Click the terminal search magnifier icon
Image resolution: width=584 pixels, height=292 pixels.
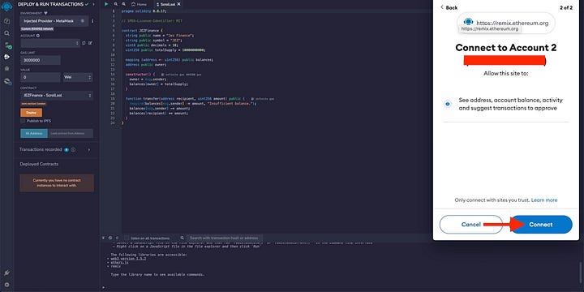(x=182, y=238)
